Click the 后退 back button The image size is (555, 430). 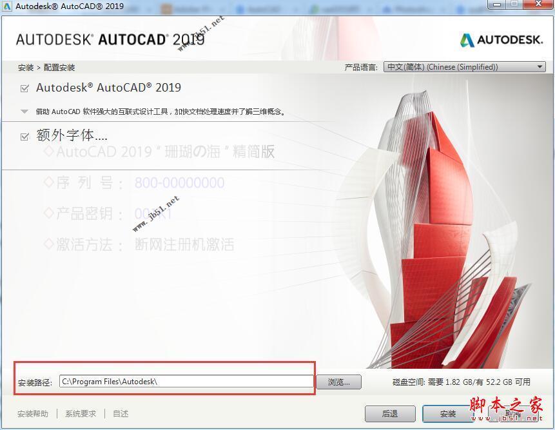coord(390,414)
